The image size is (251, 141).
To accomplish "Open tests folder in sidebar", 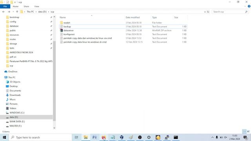I will (12, 48).
